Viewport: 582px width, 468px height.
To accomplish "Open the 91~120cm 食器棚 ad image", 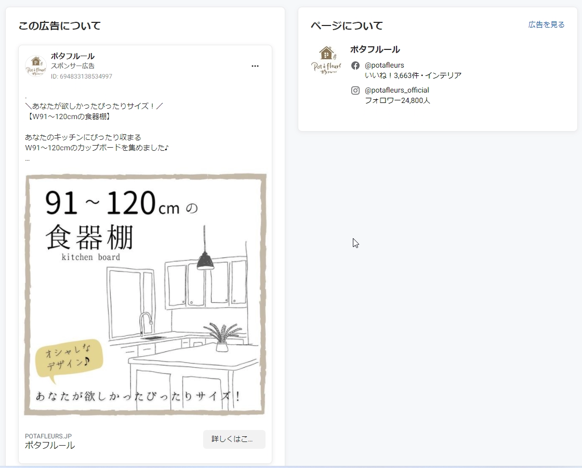I will (145, 294).
